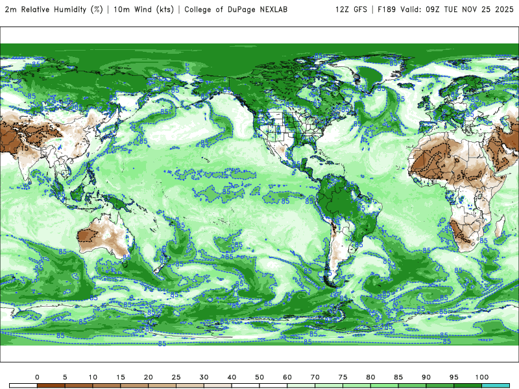519x389 pixels.
Task: Click the legend label '95'
Action: pos(454,377)
